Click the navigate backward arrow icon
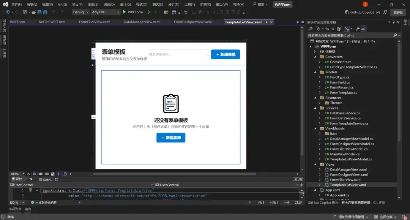 point(8,12)
